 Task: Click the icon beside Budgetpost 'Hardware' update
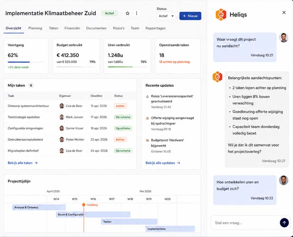[147, 140]
